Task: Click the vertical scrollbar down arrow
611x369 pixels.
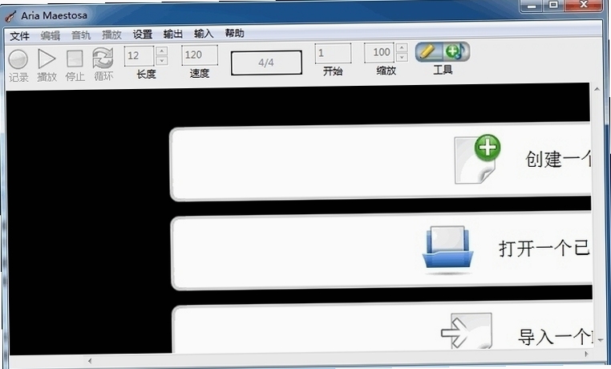Action: (x=601, y=340)
